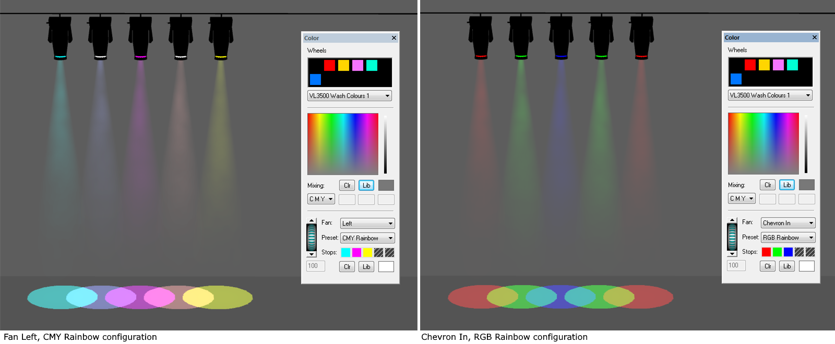Click the brightness slider beside the right spectrum

click(806, 144)
